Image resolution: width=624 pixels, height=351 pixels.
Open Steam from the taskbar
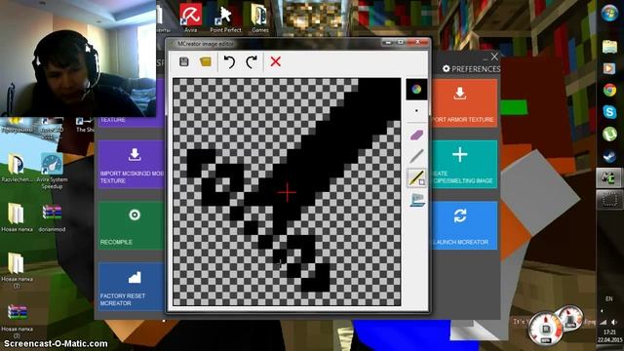609,156
